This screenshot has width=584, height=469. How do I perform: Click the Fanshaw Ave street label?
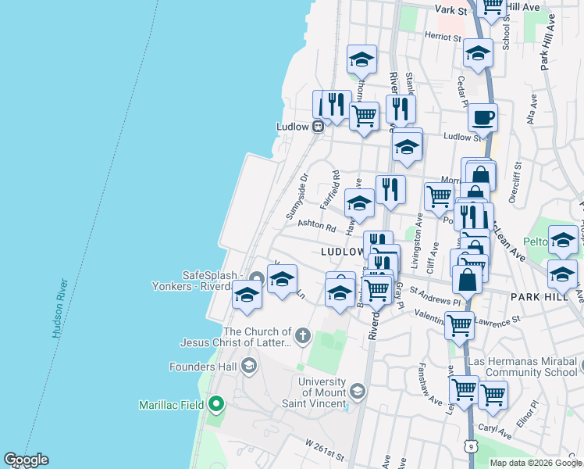pos(430,385)
